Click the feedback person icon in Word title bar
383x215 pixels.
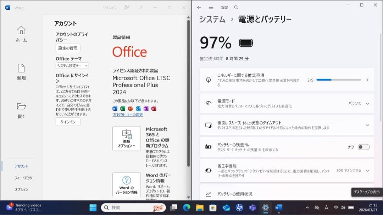[x=126, y=7]
